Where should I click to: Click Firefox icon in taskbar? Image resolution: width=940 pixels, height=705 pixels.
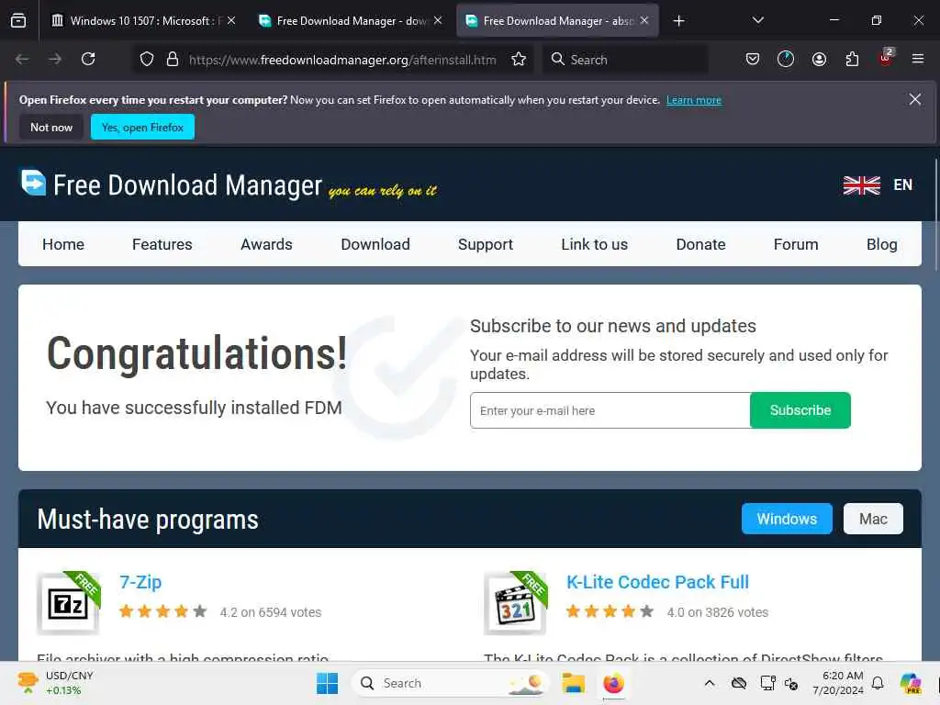pyautogui.click(x=613, y=683)
